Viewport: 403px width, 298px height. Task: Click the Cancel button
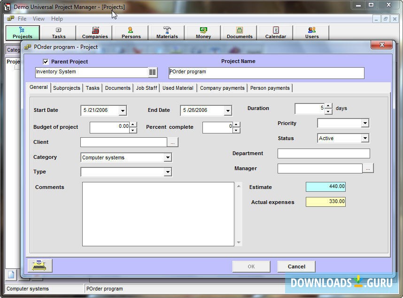[x=296, y=267]
